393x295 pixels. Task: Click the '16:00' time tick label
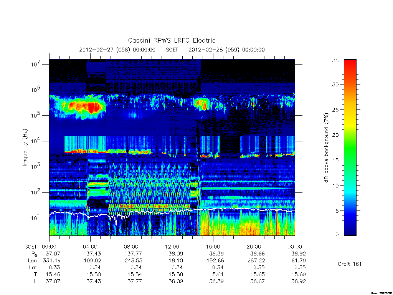click(213, 247)
